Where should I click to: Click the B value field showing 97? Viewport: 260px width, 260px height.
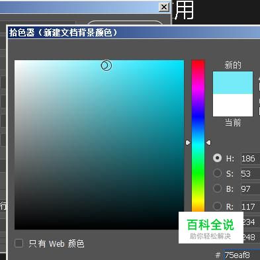tap(250, 189)
